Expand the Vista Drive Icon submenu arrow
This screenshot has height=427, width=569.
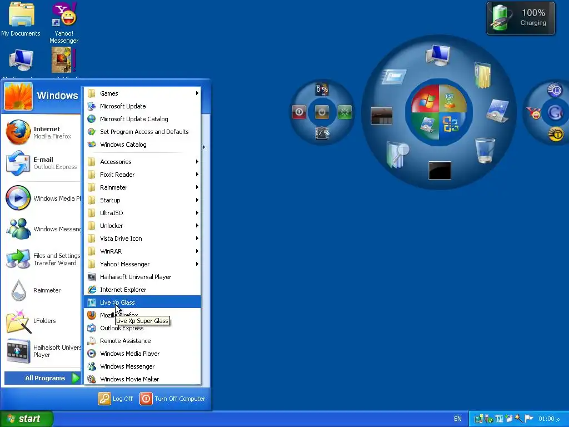pyautogui.click(x=197, y=239)
